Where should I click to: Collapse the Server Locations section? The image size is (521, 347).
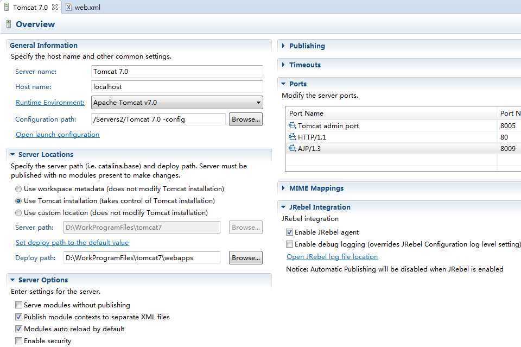[12, 155]
